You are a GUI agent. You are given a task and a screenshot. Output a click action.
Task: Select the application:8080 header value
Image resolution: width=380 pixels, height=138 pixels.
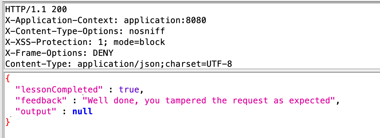(165, 20)
